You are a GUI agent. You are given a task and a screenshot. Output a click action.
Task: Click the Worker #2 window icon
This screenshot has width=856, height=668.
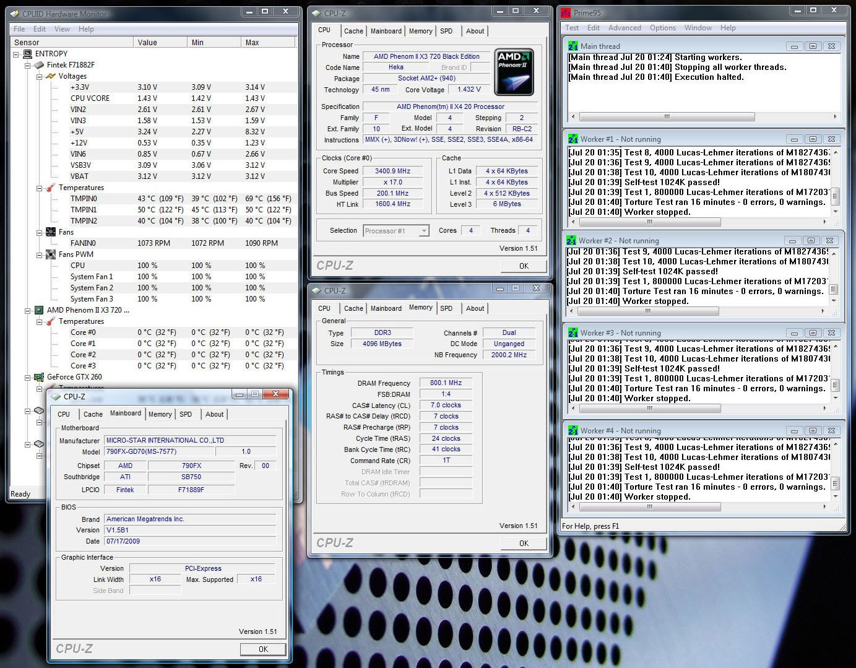pyautogui.click(x=571, y=241)
